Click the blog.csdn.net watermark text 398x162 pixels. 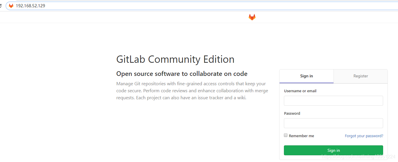coord(358,157)
